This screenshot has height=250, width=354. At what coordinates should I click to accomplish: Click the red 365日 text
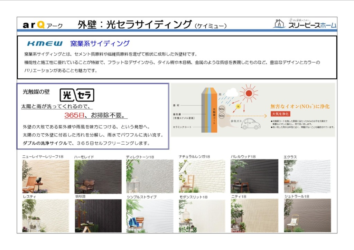coord(74,115)
